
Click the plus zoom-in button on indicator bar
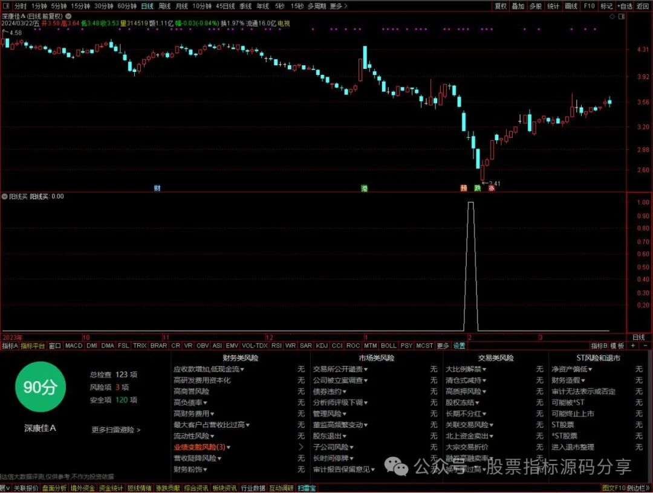tap(633, 346)
